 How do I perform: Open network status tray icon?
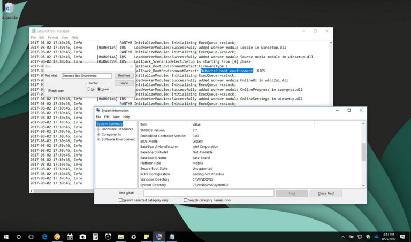pos(360,237)
